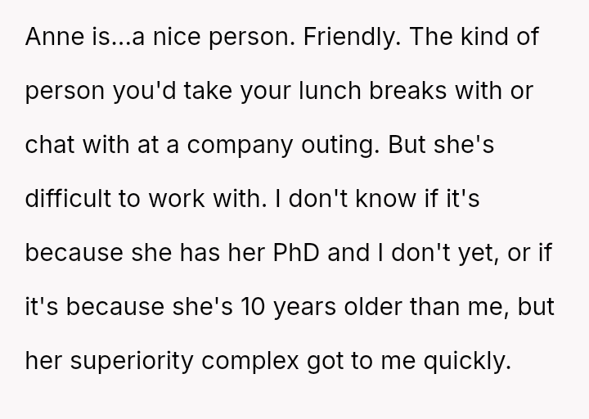Click the word "chat" starting the third line

tap(51, 146)
